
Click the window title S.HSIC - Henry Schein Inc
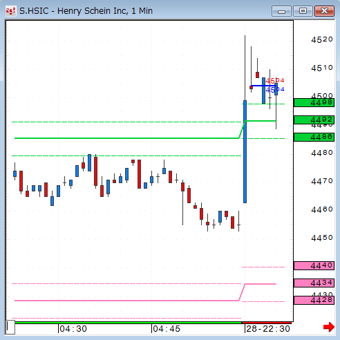pos(86,11)
